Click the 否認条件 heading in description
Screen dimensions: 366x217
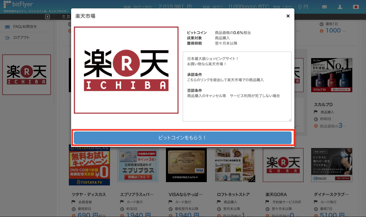coord(194,90)
